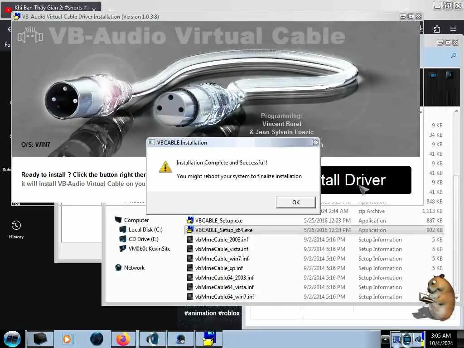The image size is (464, 348).
Task: Select vbMmeCable_win7.inf file
Action: pyautogui.click(x=222, y=258)
